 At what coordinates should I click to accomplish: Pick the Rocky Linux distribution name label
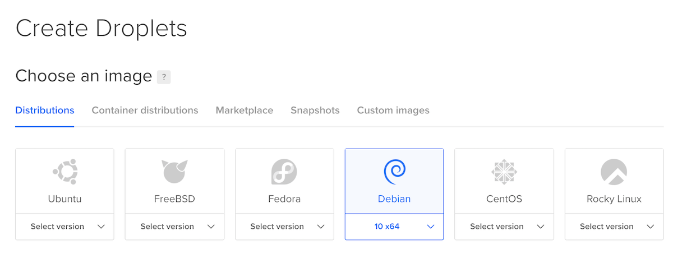point(614,199)
